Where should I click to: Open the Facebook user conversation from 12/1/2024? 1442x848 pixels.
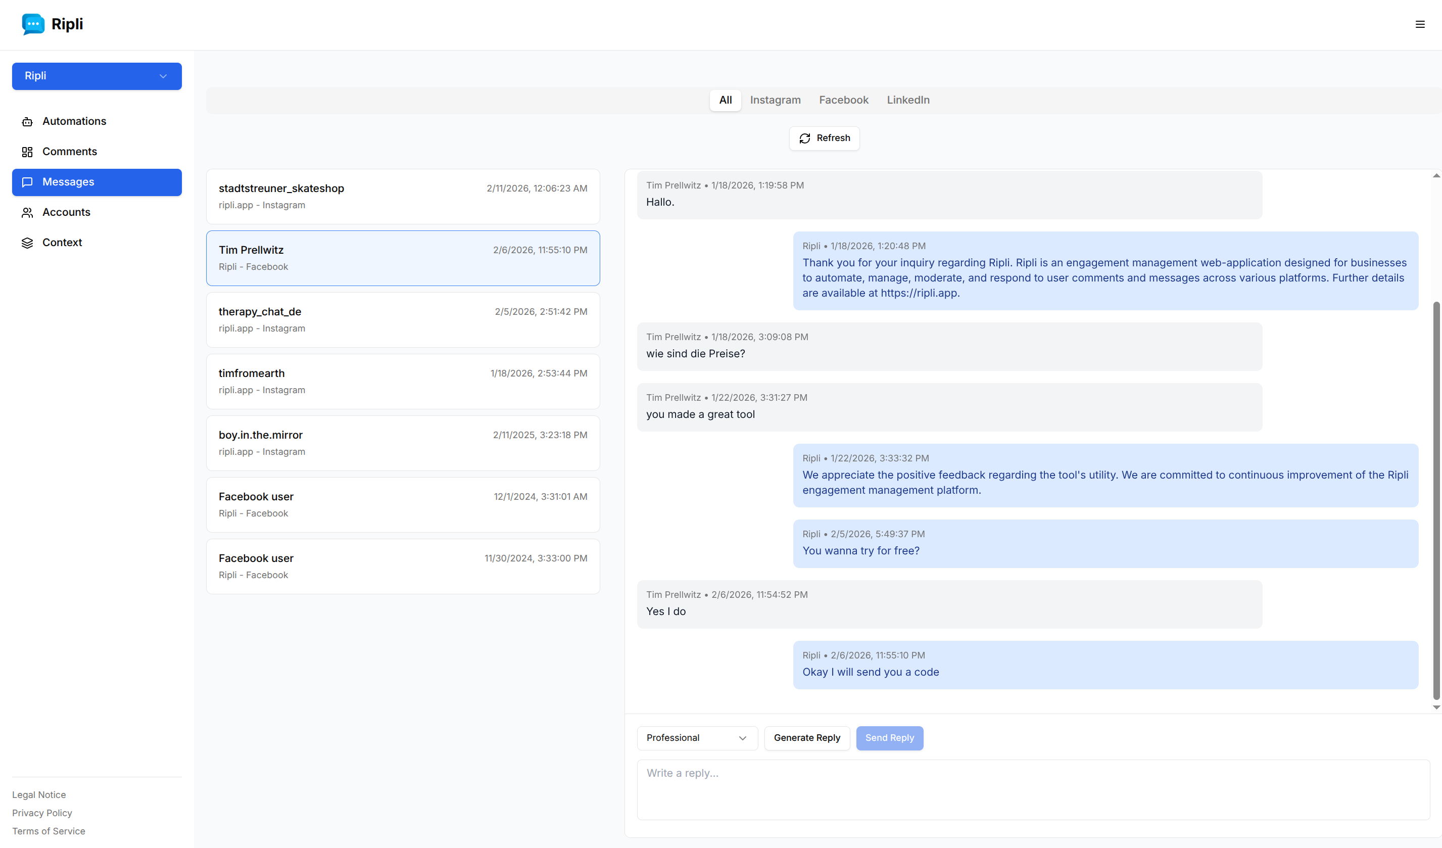click(x=403, y=505)
